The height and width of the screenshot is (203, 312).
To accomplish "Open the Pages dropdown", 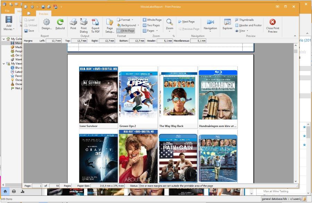I will [150, 31].
